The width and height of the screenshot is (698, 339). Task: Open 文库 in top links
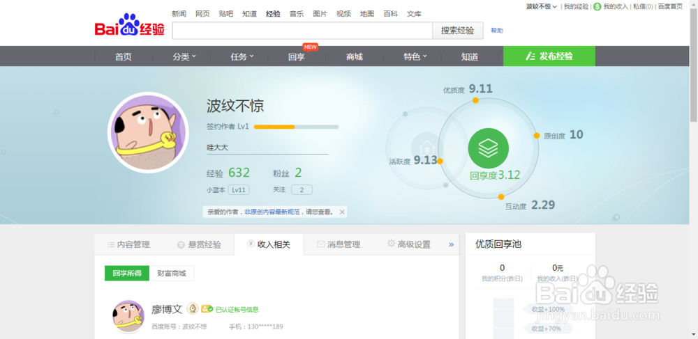414,14
